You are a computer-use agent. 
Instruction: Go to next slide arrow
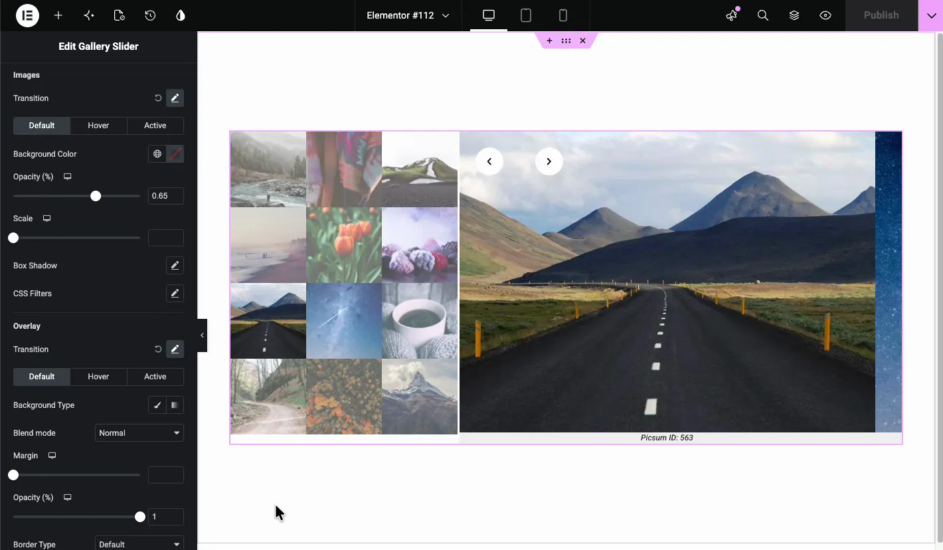tap(549, 161)
